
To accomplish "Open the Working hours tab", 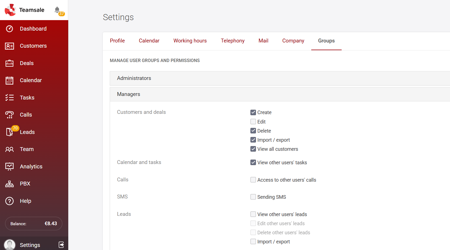I will pyautogui.click(x=190, y=41).
